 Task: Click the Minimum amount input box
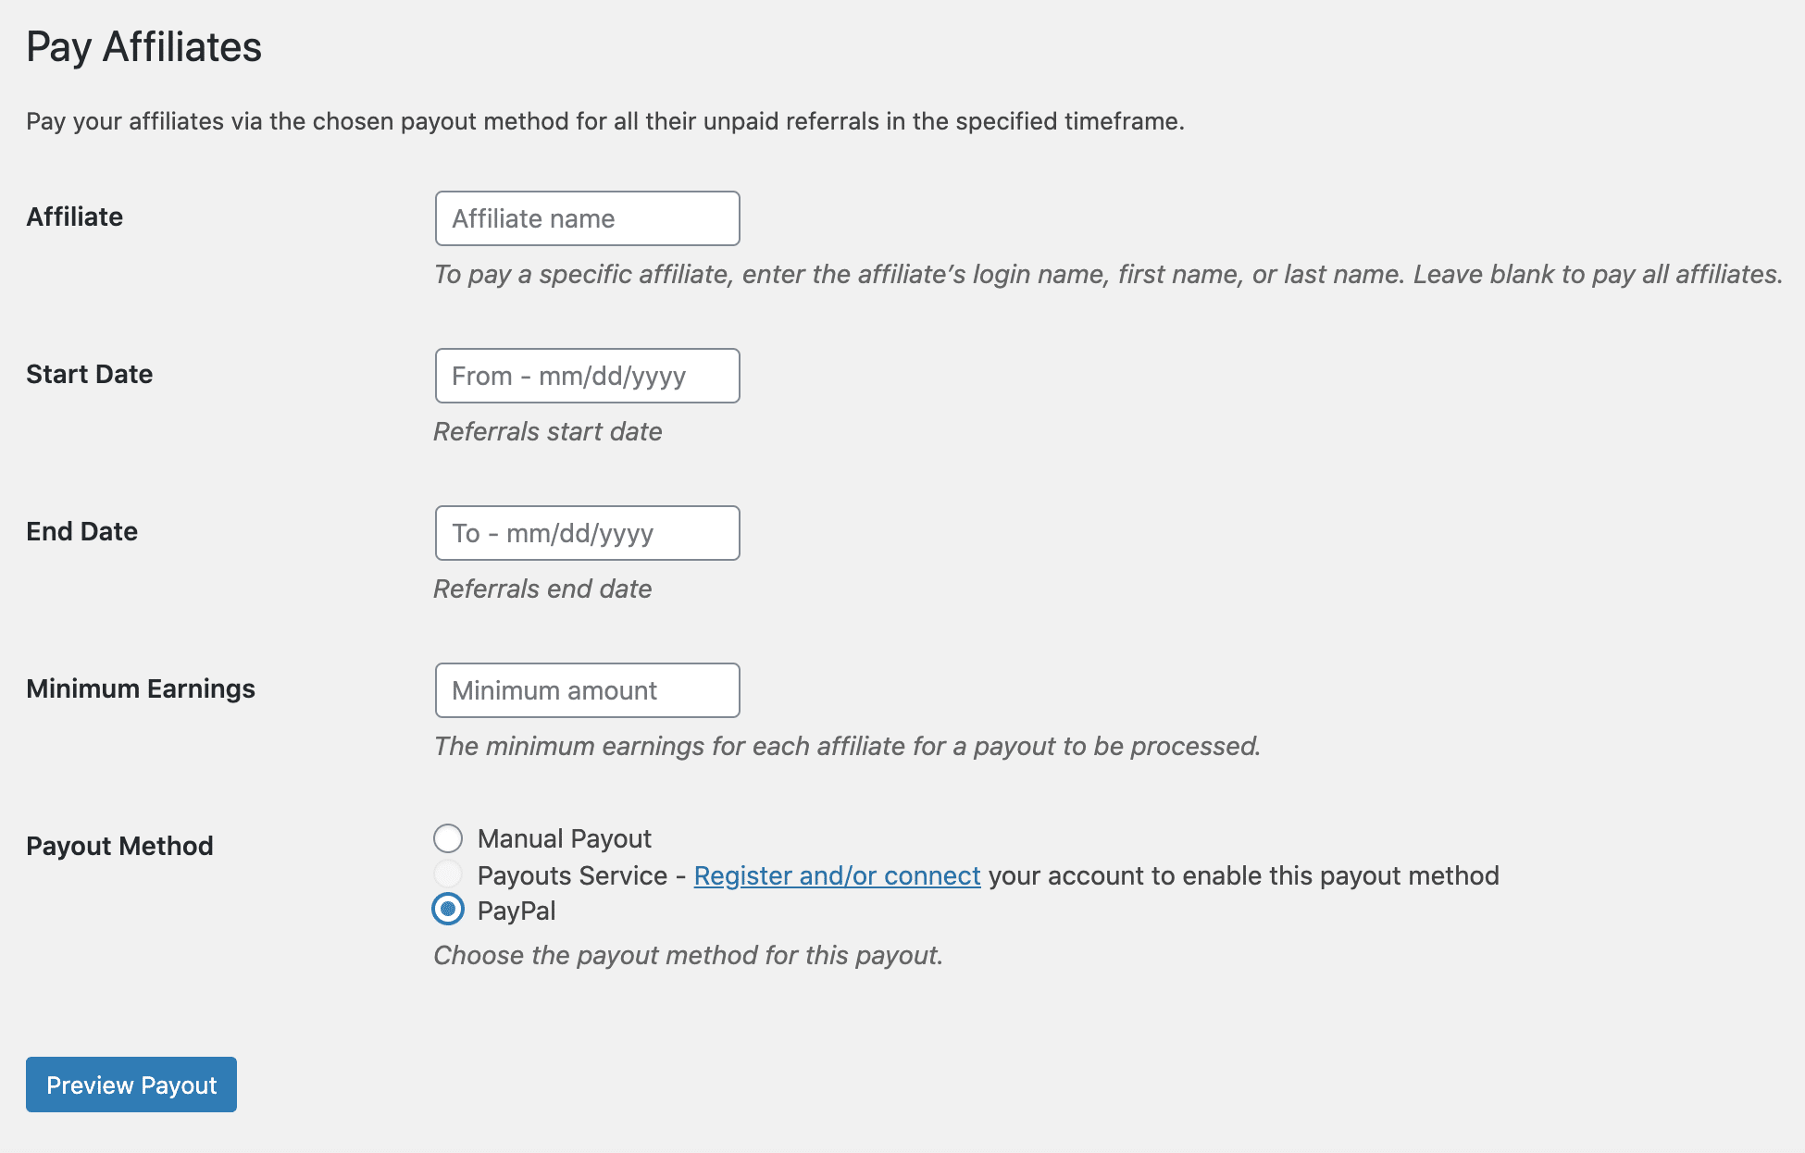(587, 690)
